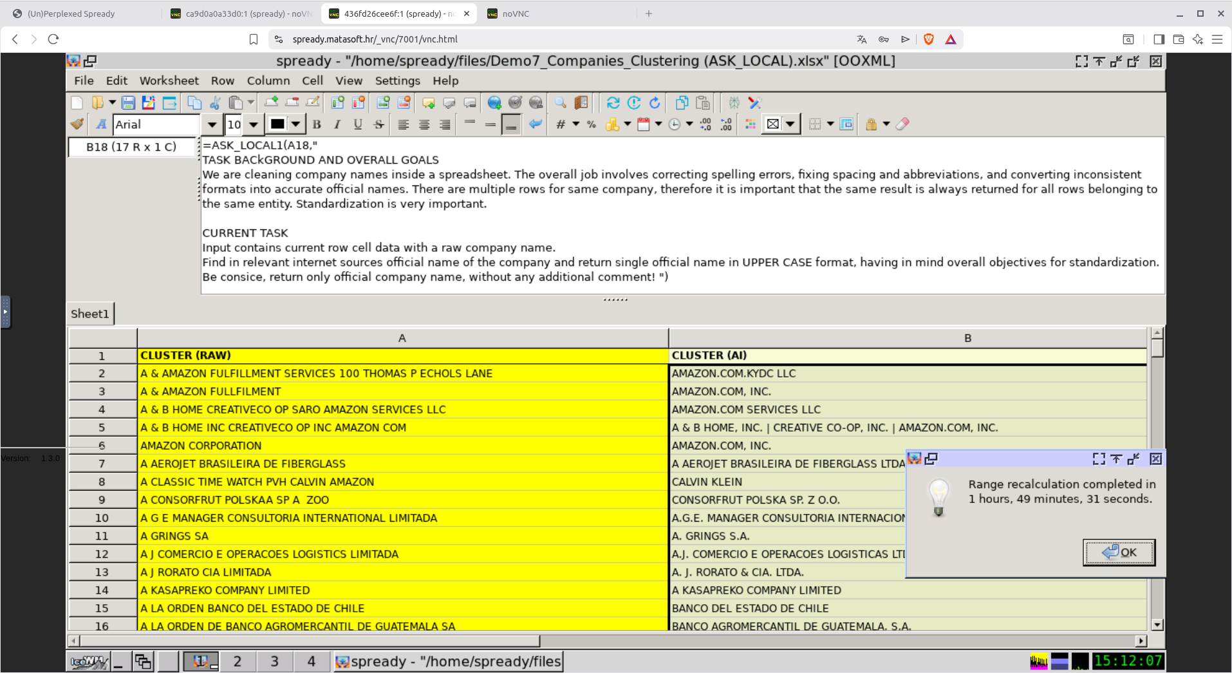Click the door Exit icon
Screen dimensions: 1232x673
[581, 103]
